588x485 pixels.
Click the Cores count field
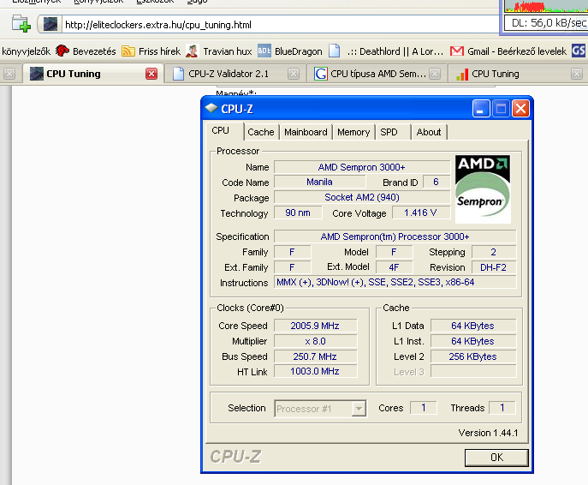[x=424, y=408]
